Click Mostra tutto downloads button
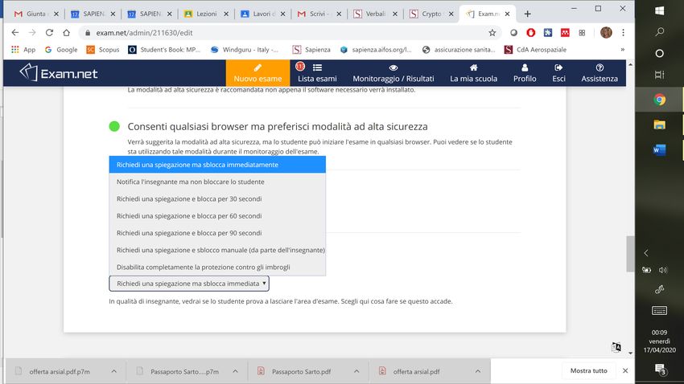Screen dimensions: 684x384 [x=588, y=371]
